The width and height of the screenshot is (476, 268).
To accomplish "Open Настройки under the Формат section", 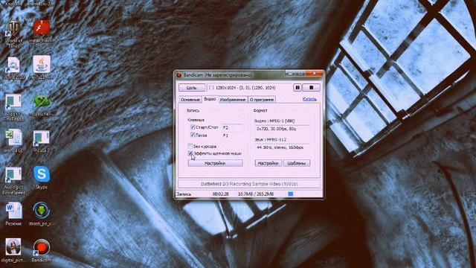I will point(268,163).
